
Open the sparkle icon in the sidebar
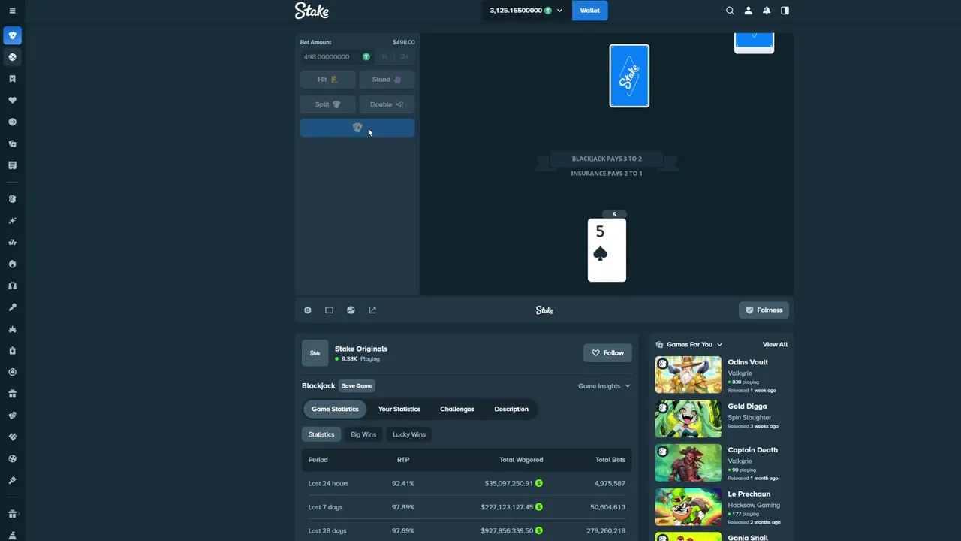pyautogui.click(x=12, y=221)
